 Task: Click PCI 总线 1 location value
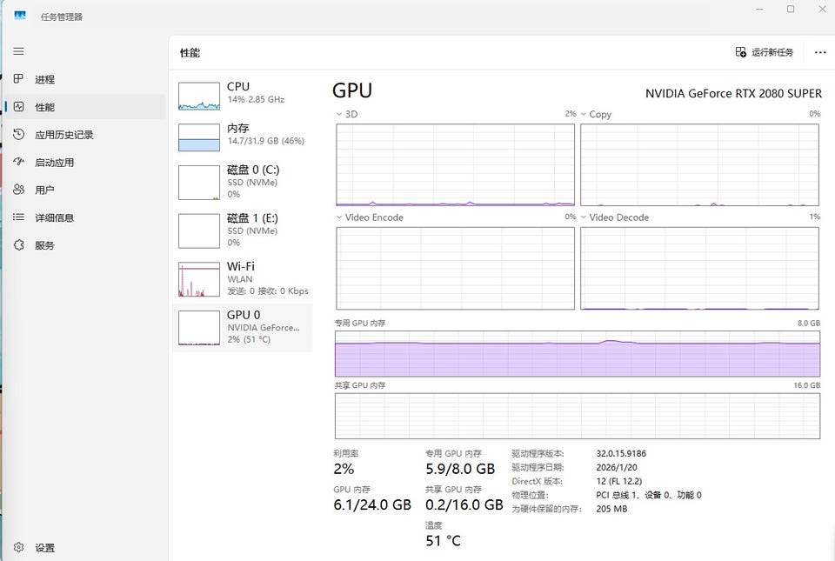pyautogui.click(x=649, y=495)
